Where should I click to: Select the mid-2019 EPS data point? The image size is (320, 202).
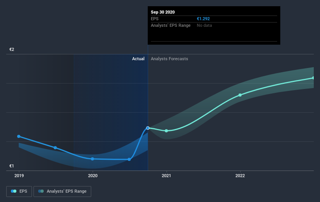point(55,148)
